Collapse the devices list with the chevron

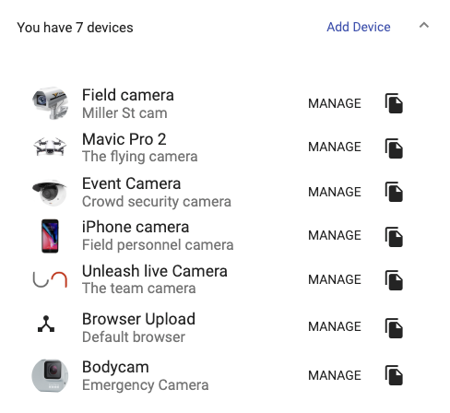point(424,25)
